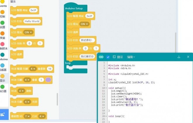Click the purple color swatch on RGB block
193x123 pixels.
click(x=48, y=80)
